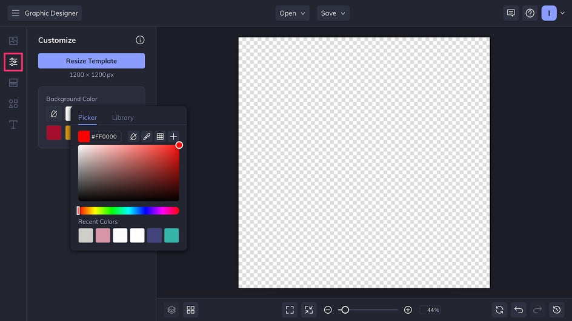Open the Open dropdown menu
572x321 pixels.
coord(292,13)
